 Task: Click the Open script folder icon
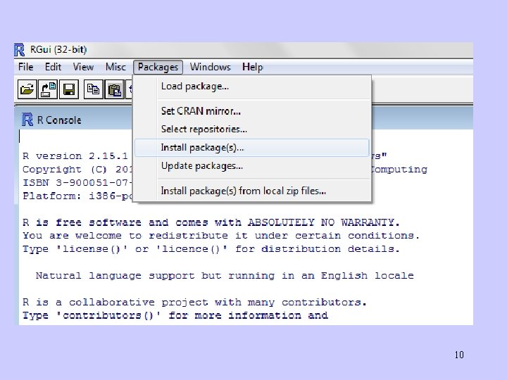pos(27,89)
